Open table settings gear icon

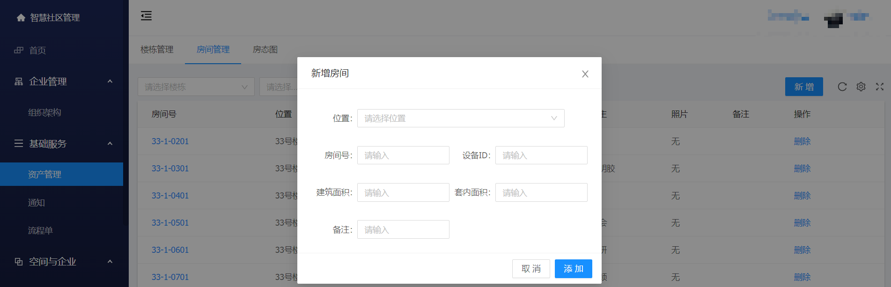click(x=861, y=87)
